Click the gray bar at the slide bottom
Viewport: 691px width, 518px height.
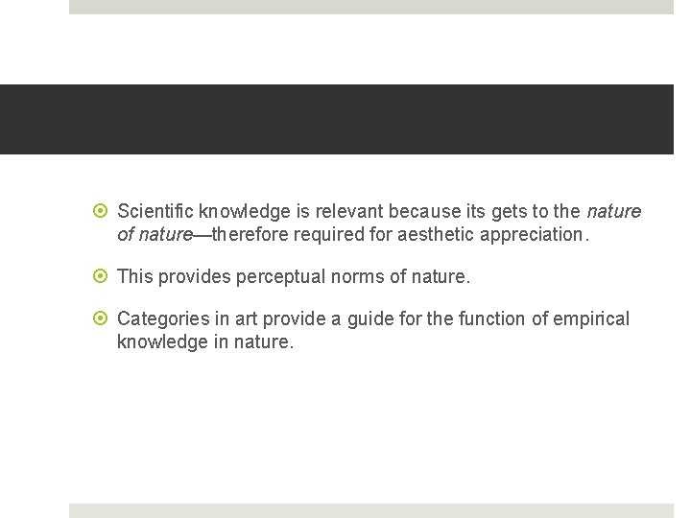370,510
